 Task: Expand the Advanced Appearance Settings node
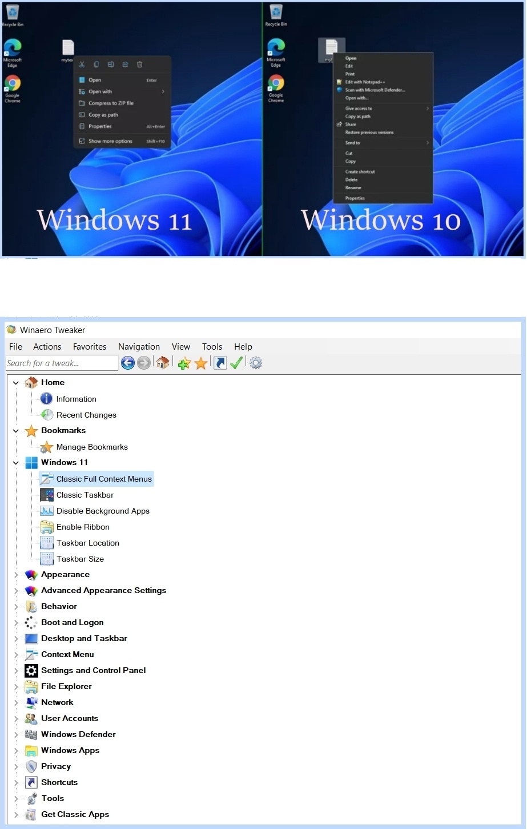[x=15, y=591]
